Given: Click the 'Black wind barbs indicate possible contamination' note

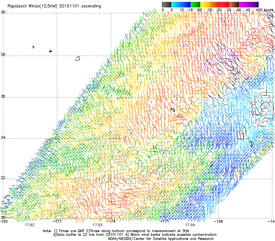Looking at the screenshot, I should pos(172,235).
